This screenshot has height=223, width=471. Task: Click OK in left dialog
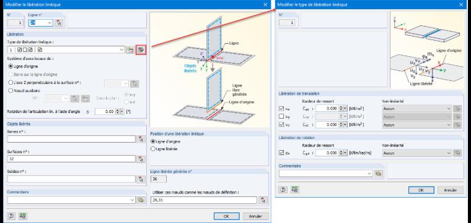pyautogui.click(x=226, y=216)
